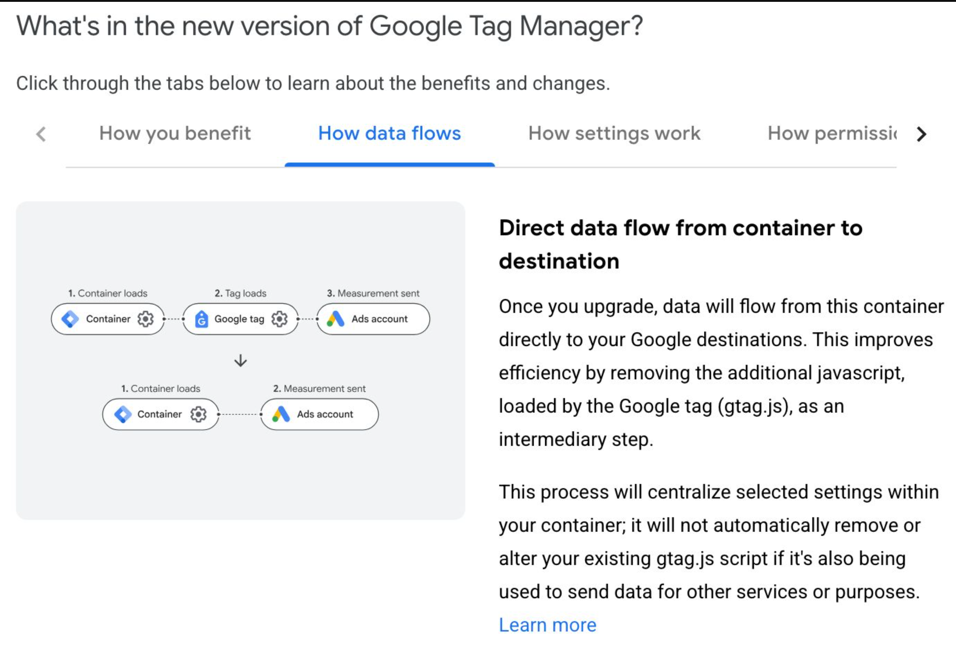Click the down arrow between the two flow diagrams
This screenshot has height=659, width=956.
coord(241,361)
